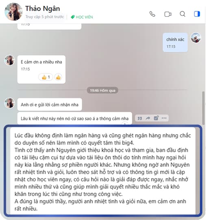Viewport: 206px width, 220px height.
Task: Click the note/edit icon beside message
Action: pos(156,118)
